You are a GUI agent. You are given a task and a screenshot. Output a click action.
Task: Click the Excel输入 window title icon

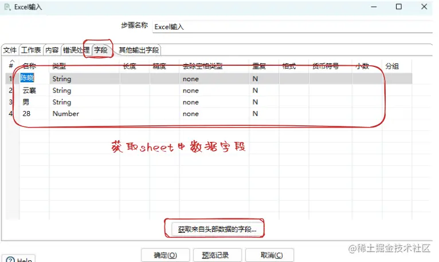point(7,7)
